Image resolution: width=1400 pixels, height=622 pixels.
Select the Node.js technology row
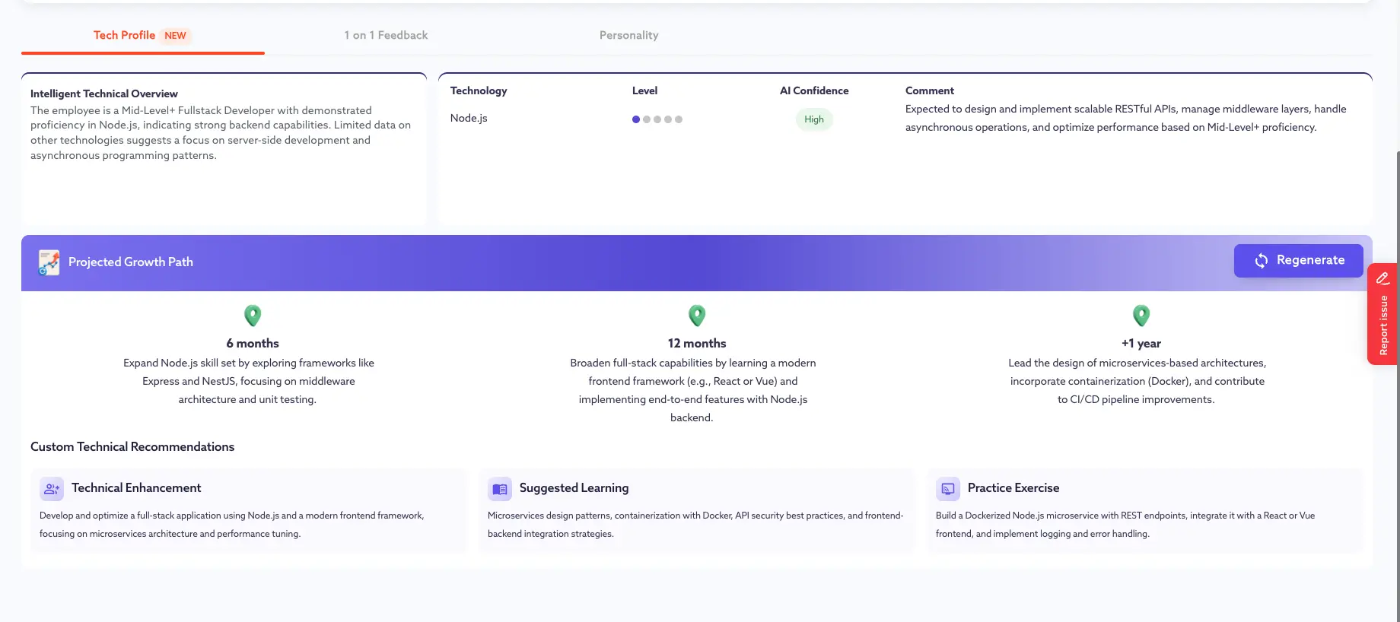point(469,118)
